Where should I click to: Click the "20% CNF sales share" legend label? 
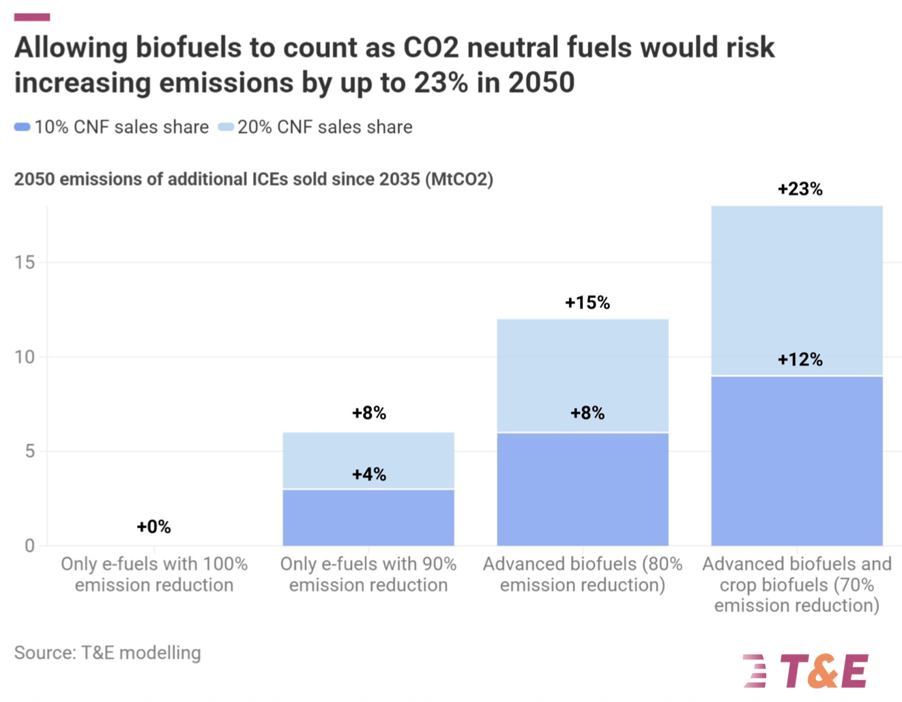(325, 127)
